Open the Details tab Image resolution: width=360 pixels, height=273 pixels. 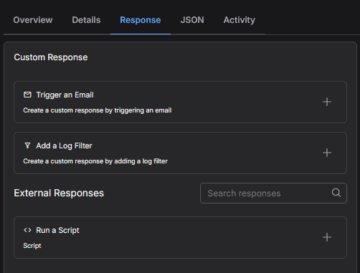click(86, 20)
